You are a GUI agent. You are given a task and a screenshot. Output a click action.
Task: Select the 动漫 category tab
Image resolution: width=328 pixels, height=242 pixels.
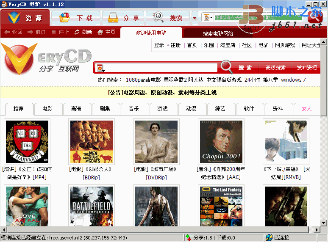(192, 109)
